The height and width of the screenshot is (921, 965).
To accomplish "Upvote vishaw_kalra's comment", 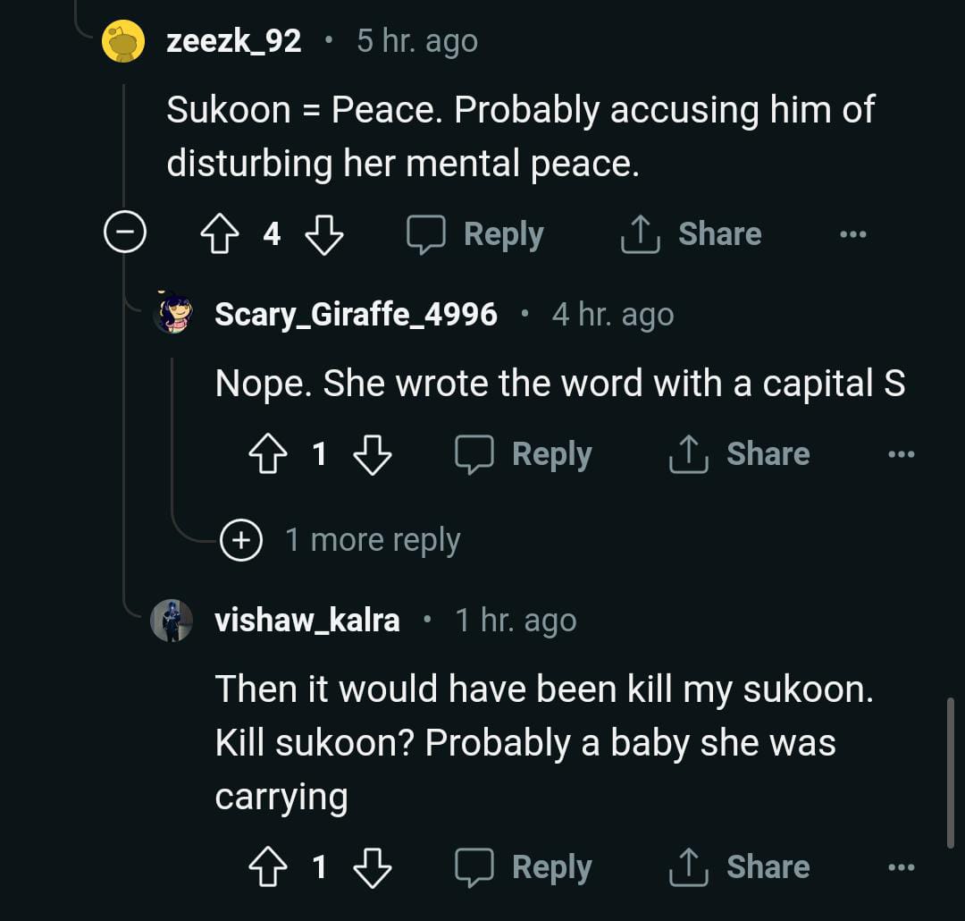I will (266, 867).
